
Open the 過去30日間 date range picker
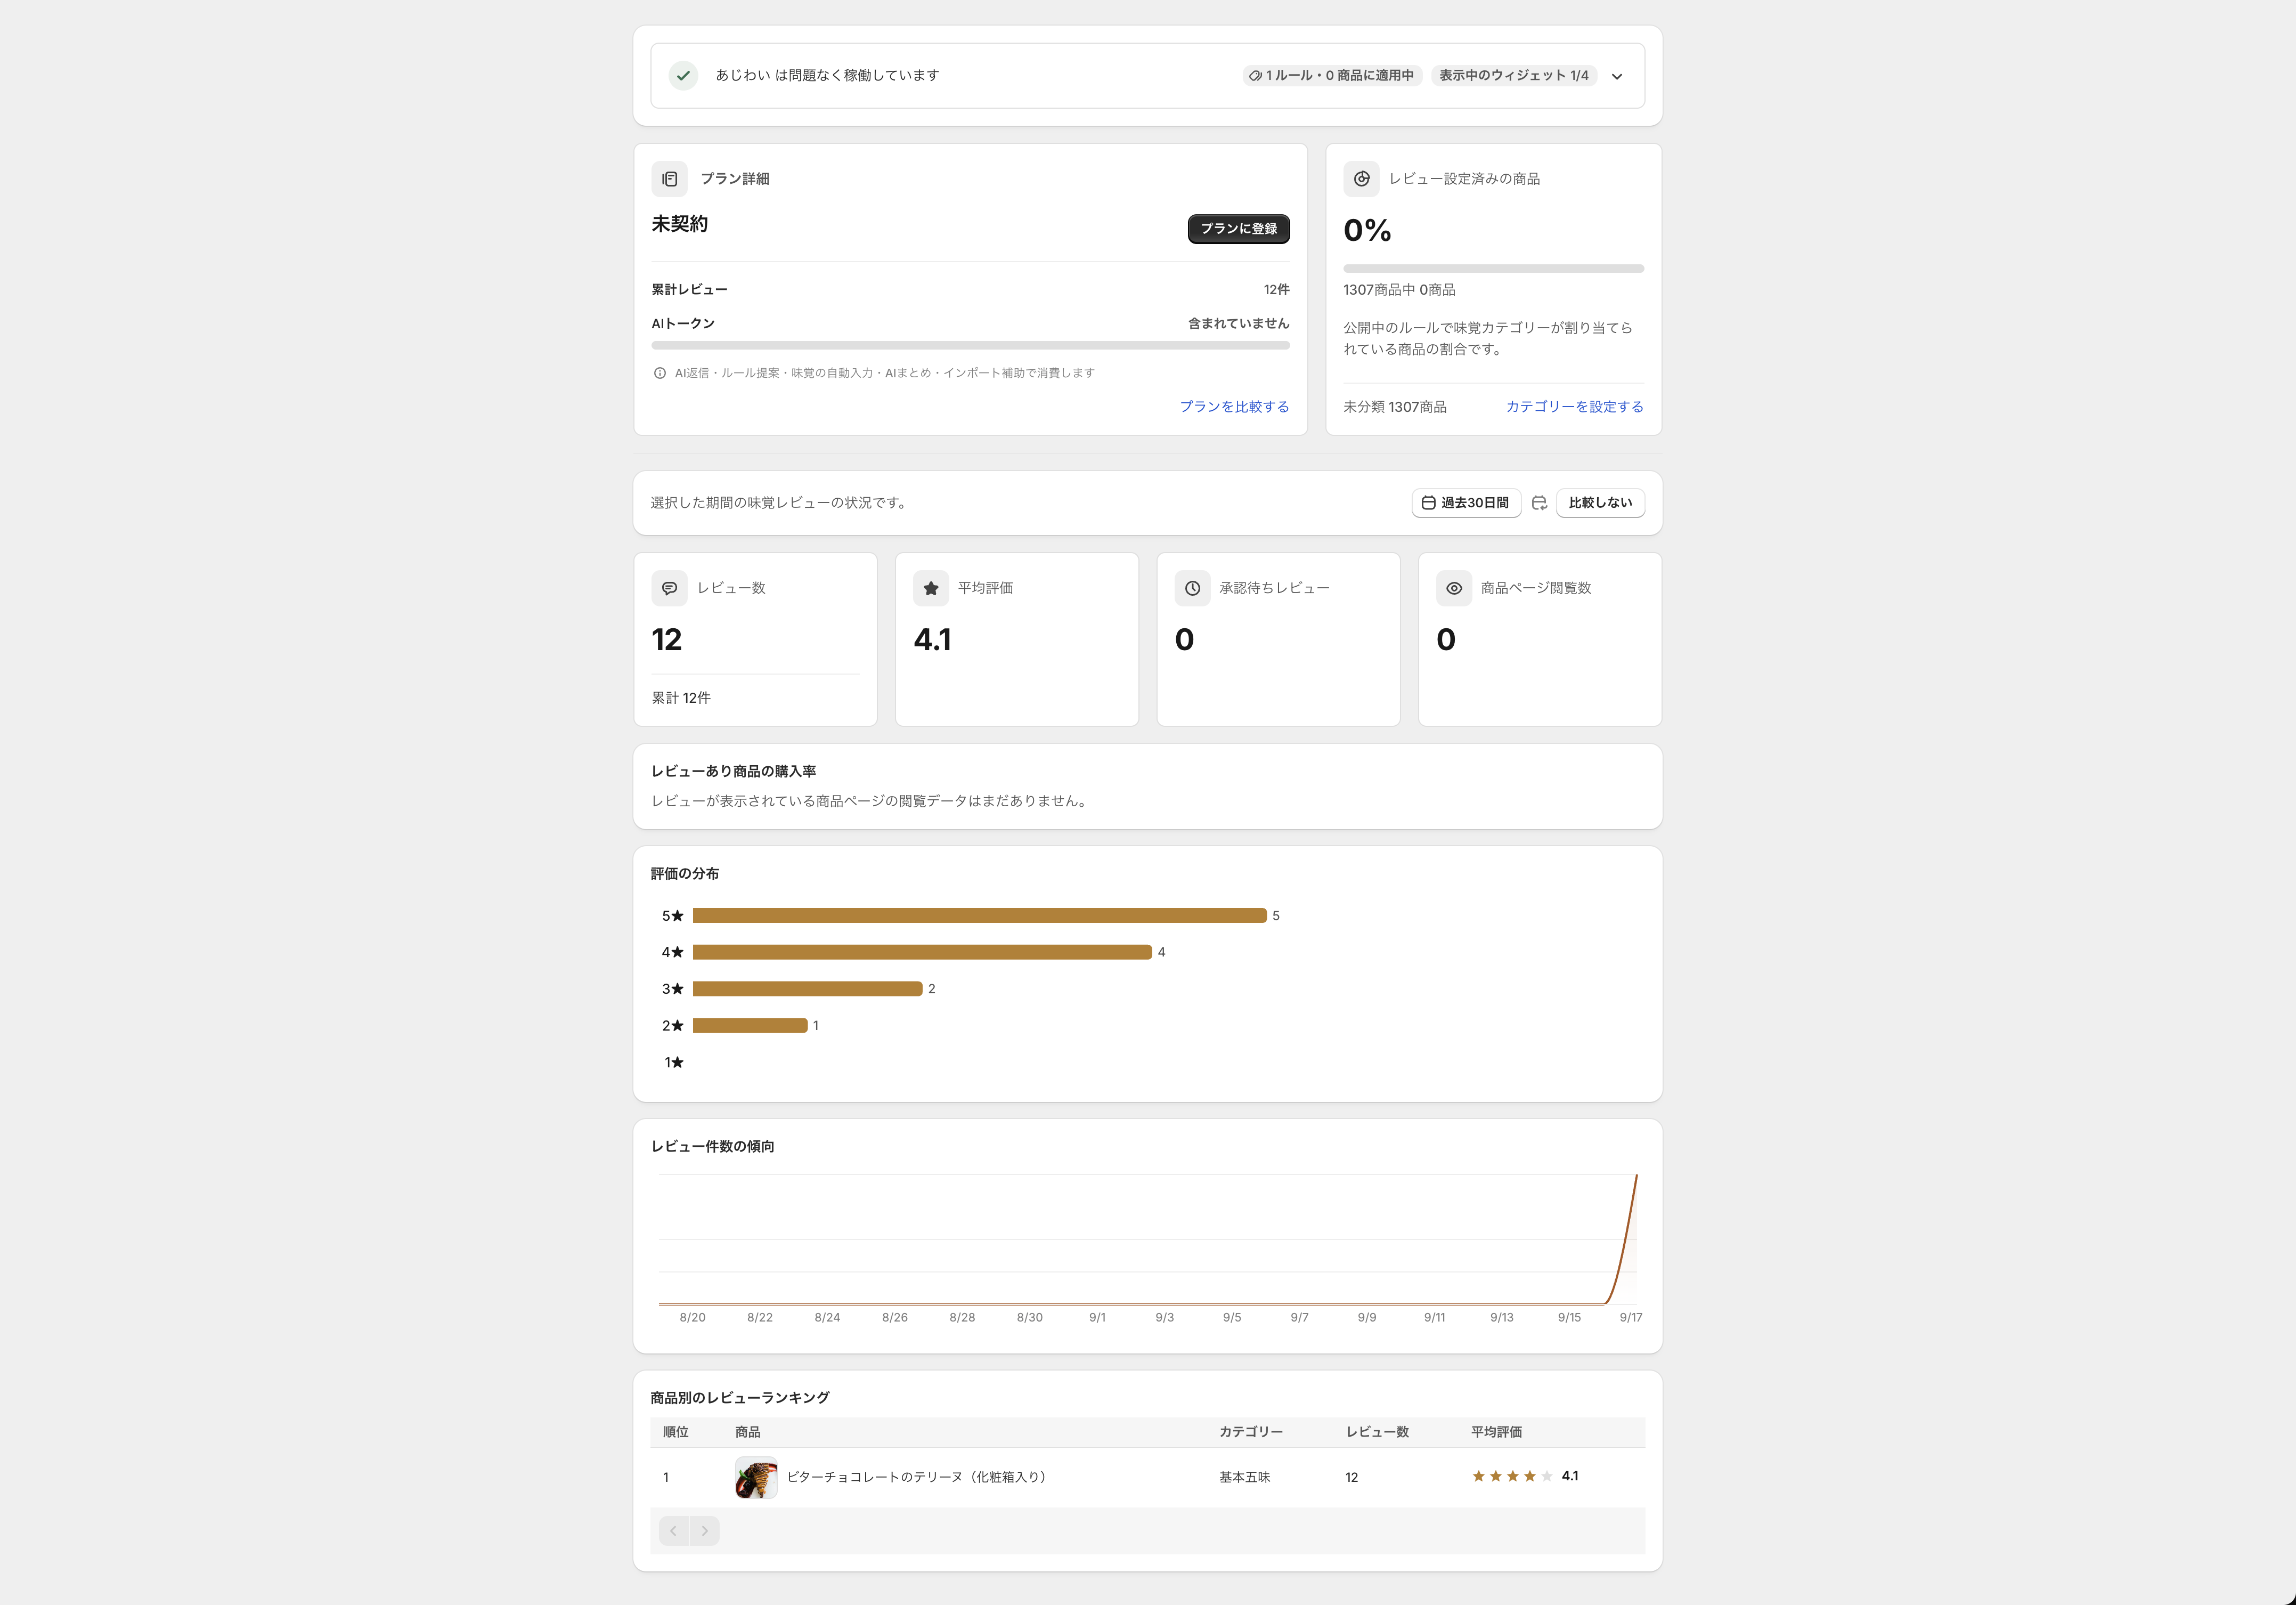pyautogui.click(x=1466, y=503)
